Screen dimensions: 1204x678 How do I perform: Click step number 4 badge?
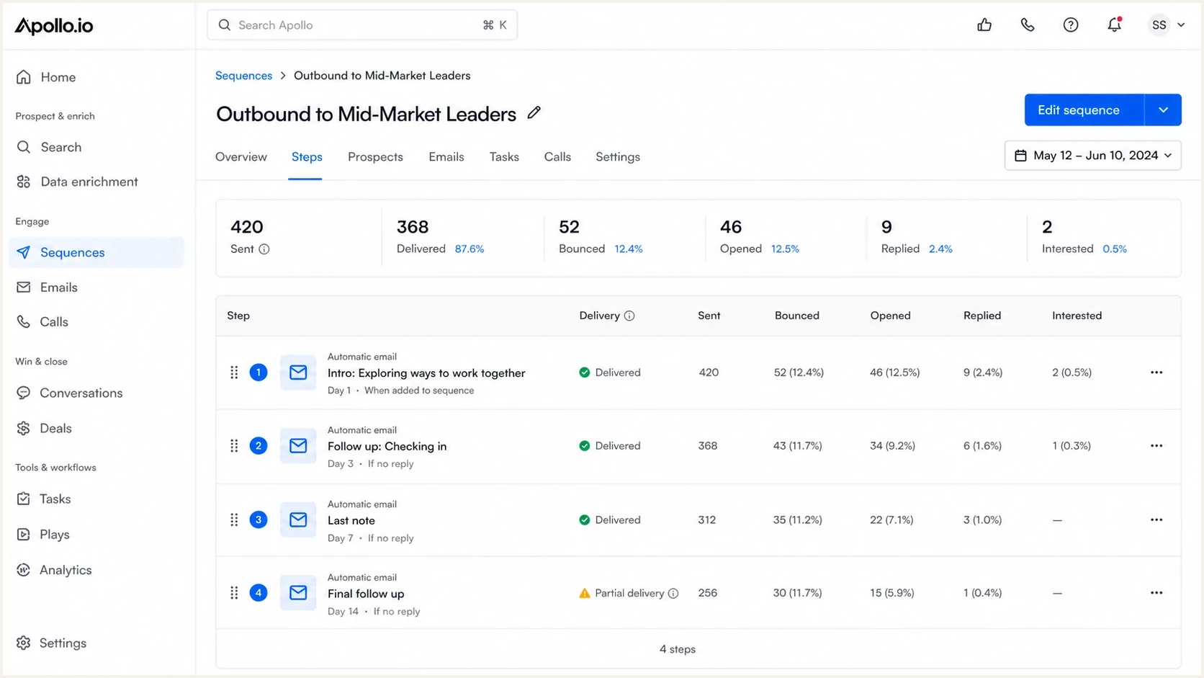click(x=259, y=593)
